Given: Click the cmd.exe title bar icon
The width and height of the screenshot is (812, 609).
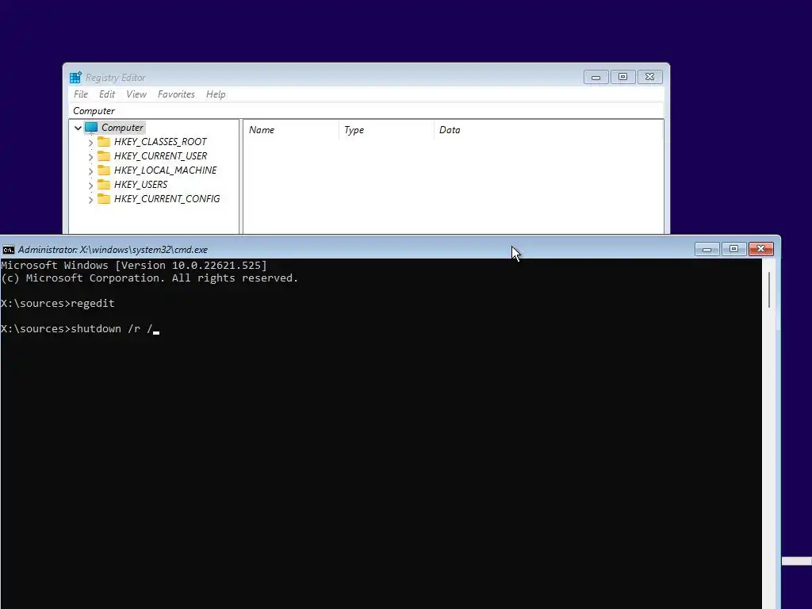Looking at the screenshot, I should [x=8, y=250].
